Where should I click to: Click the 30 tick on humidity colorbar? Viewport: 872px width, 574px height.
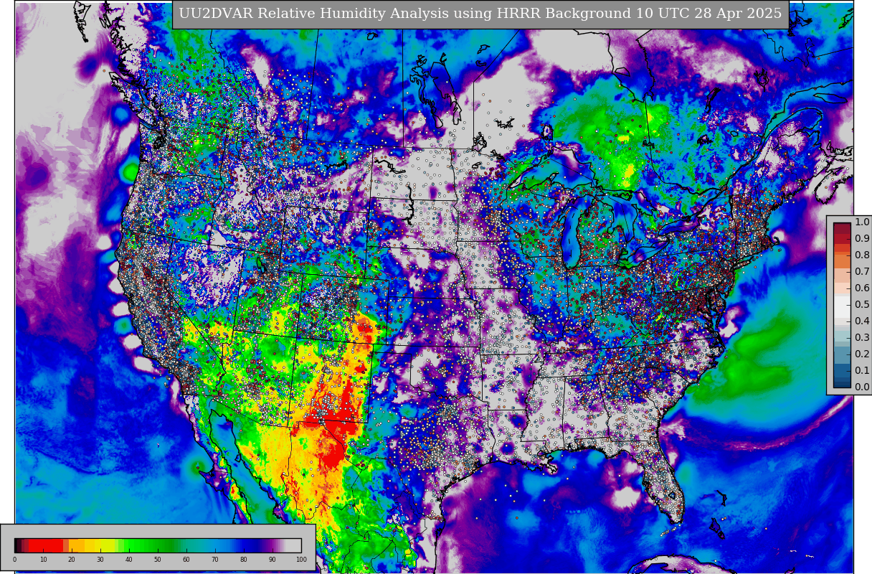100,560
